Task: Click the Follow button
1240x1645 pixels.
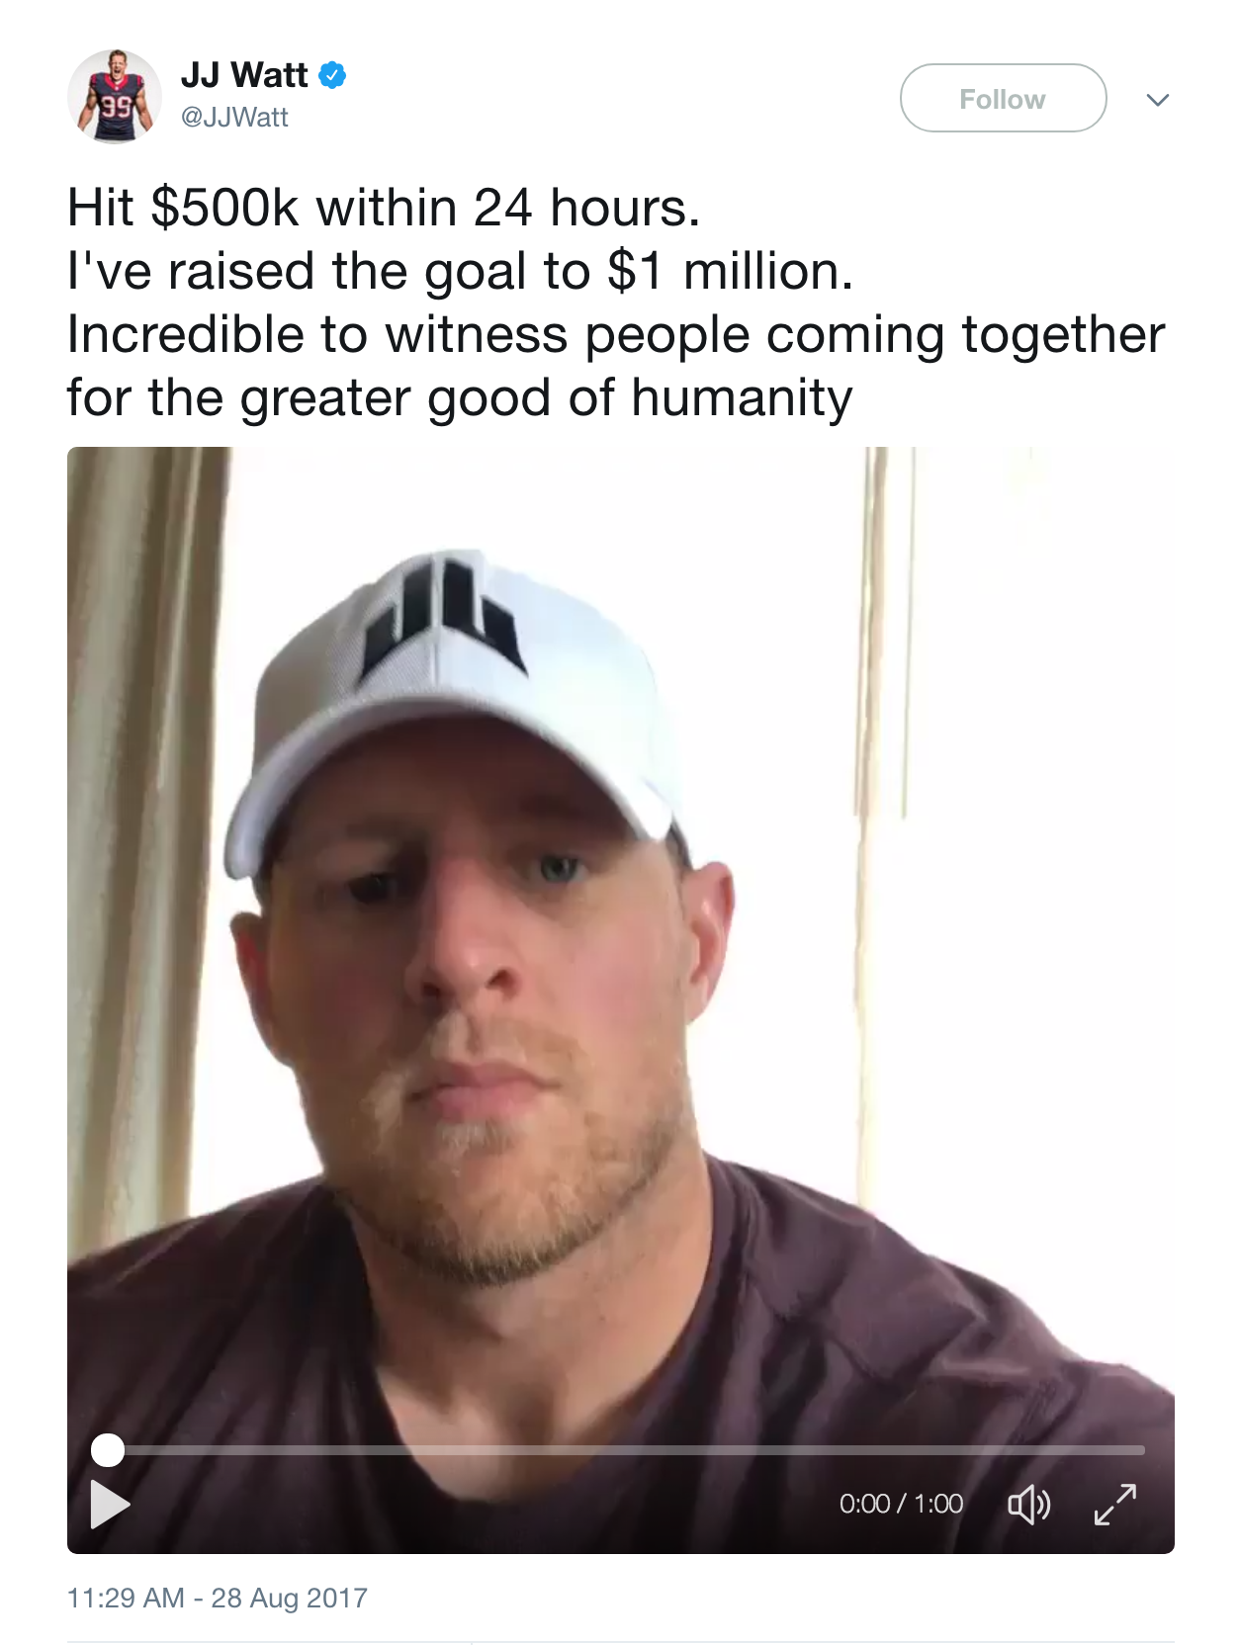Action: 1003,98
